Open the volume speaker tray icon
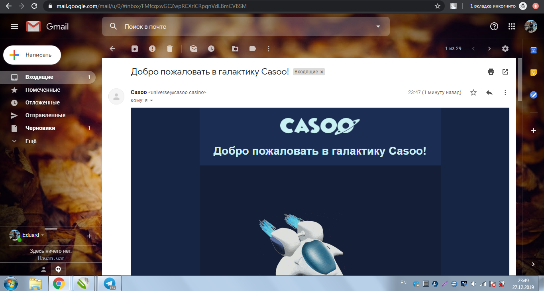Screen dimensions: 544x291 point(473,284)
